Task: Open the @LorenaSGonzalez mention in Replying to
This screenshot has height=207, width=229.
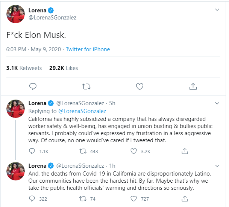Action: coord(82,111)
